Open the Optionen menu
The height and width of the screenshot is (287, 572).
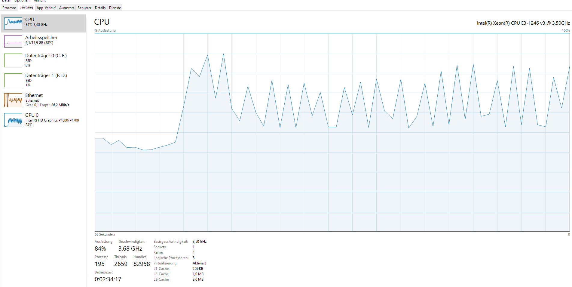pyautogui.click(x=22, y=1)
